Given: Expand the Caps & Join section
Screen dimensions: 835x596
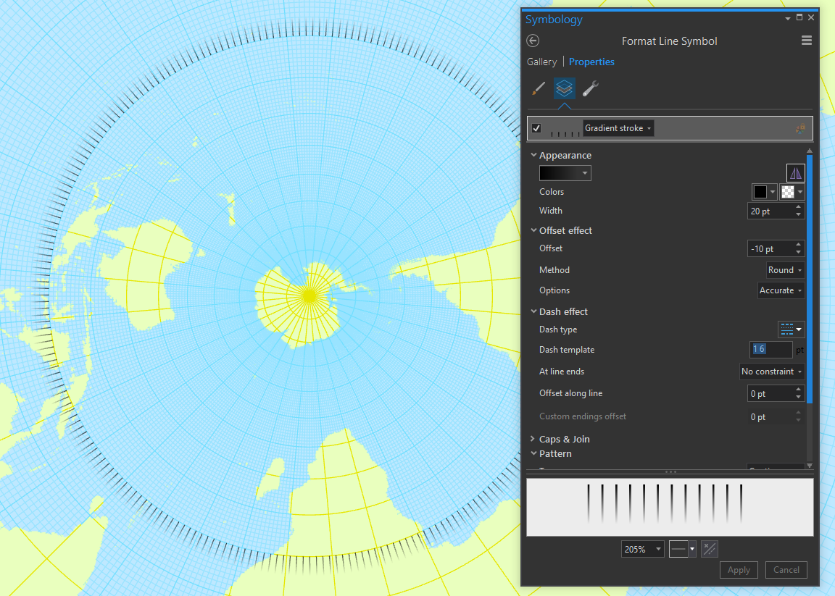Looking at the screenshot, I should 533,438.
